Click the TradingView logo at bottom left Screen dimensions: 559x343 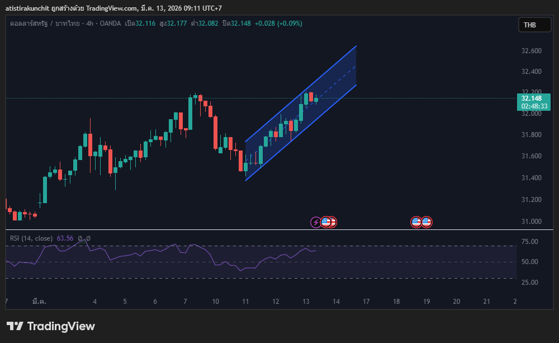point(51,326)
